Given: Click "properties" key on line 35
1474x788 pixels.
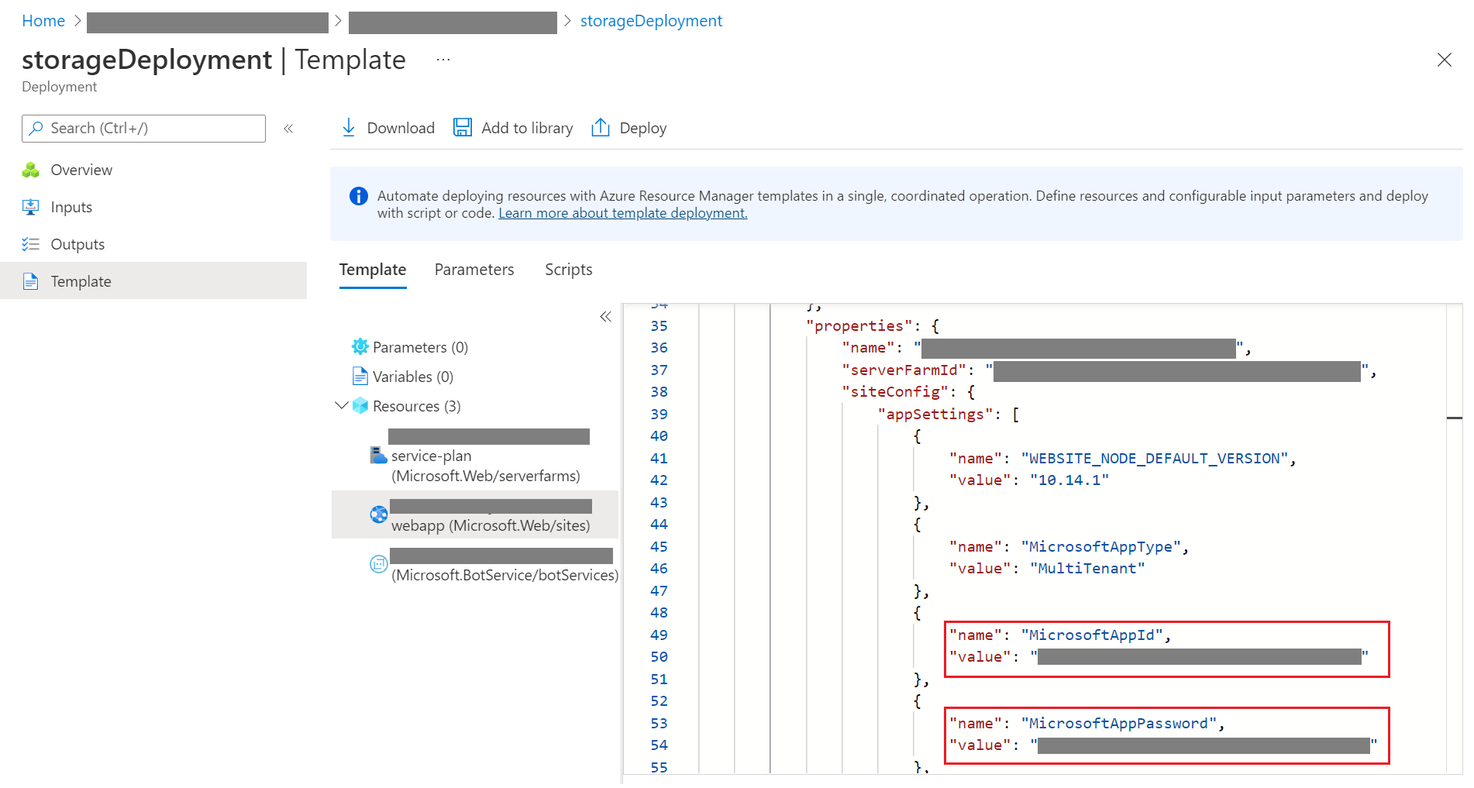Looking at the screenshot, I should pos(859,326).
